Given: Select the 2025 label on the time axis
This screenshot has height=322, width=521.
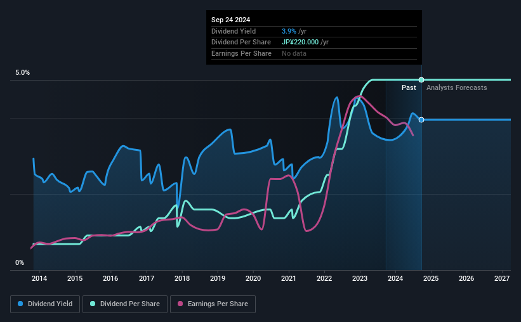Looking at the screenshot, I should click(431, 278).
